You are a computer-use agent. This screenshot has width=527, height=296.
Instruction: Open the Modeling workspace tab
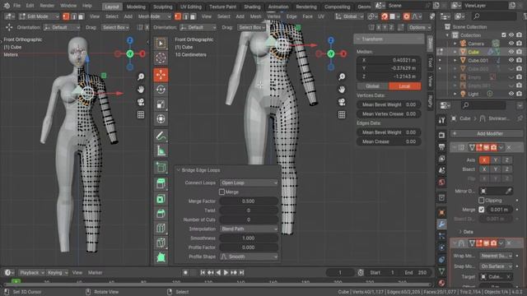click(x=136, y=7)
